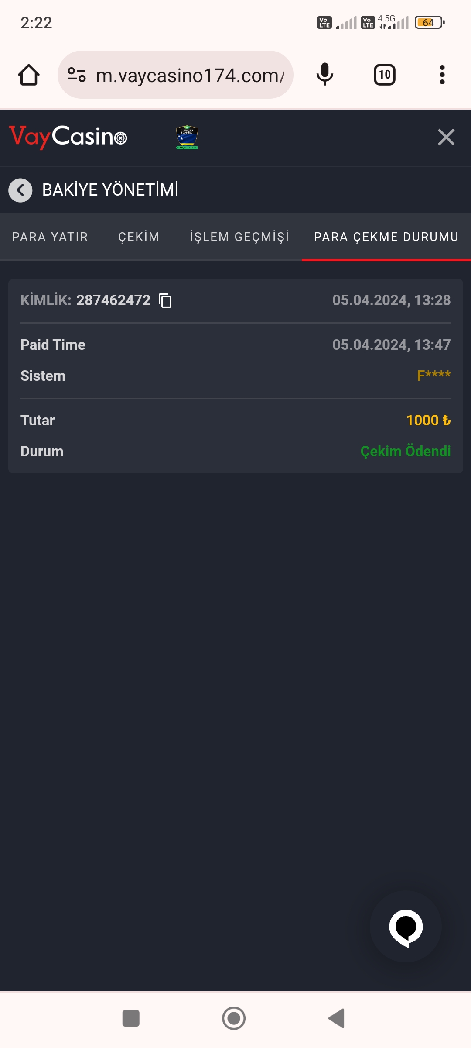This screenshot has width=471, height=1048.
Task: Tap the Android recent apps square button
Action: point(131,1018)
